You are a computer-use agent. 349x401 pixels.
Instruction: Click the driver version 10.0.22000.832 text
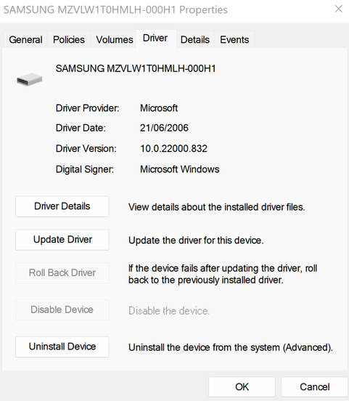173,149
